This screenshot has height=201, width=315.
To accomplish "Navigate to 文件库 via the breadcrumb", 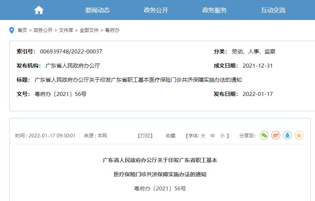I will click(x=66, y=31).
